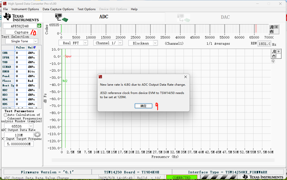Select the Codes plot crosshair cursor tool

point(276,27)
